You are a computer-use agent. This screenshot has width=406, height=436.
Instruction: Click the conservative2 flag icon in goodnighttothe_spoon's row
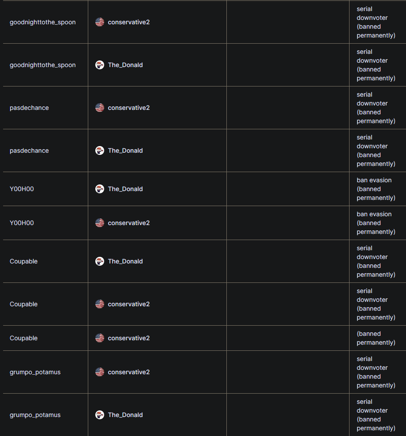pyautogui.click(x=100, y=22)
